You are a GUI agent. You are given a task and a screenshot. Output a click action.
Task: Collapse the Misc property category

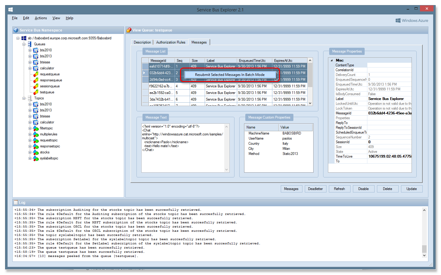click(332, 60)
